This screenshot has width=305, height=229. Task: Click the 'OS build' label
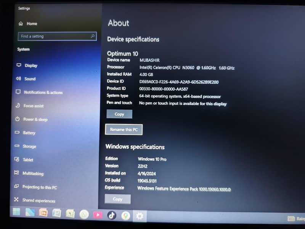pos(112,180)
